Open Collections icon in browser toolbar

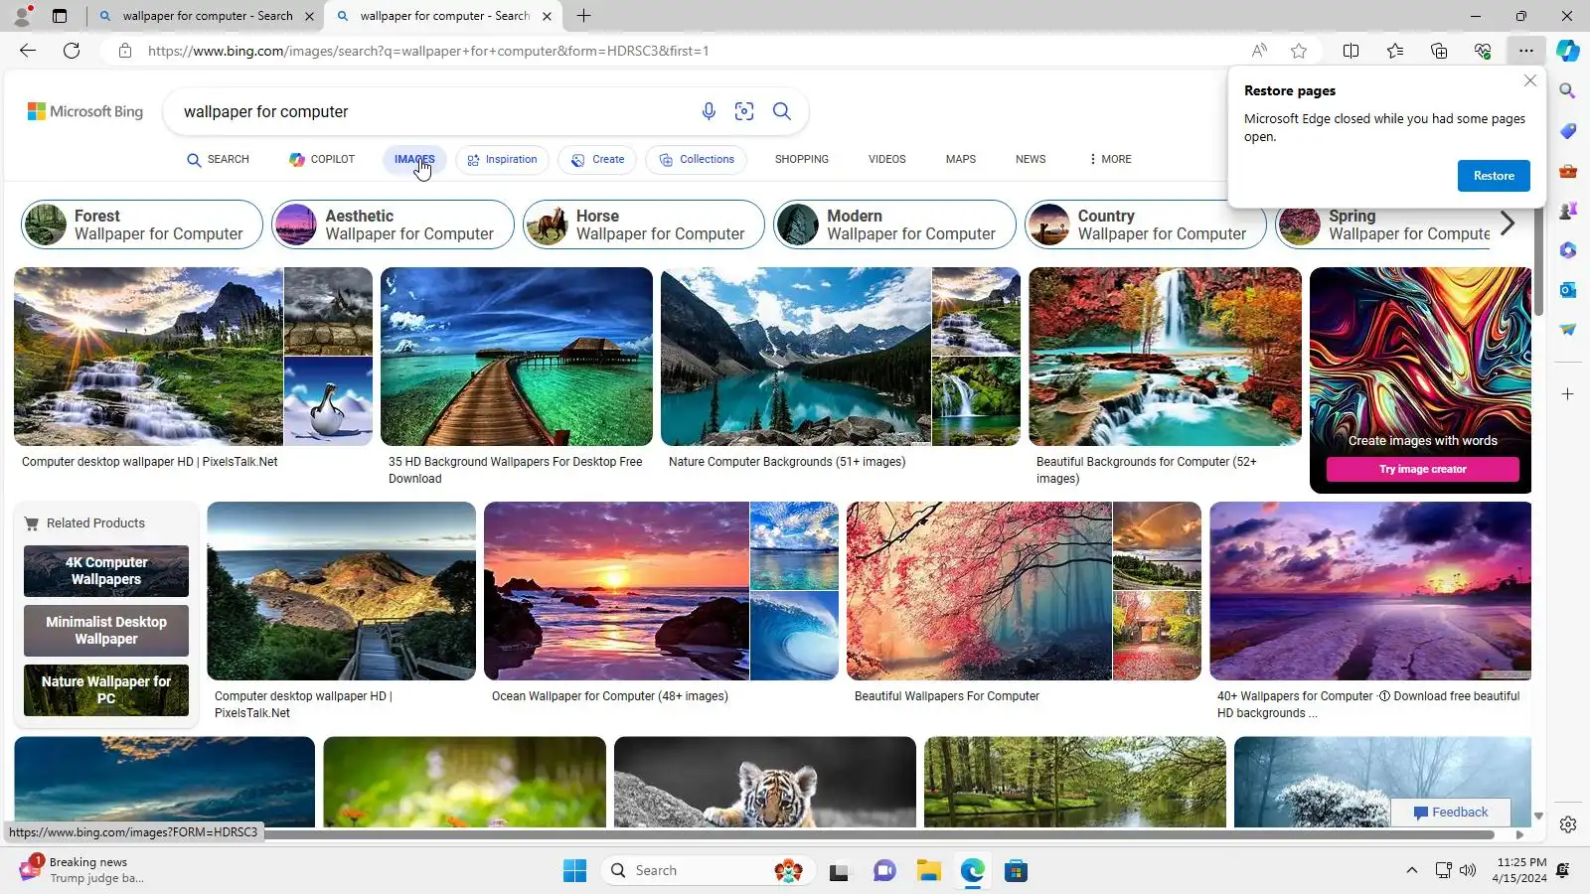(1439, 51)
